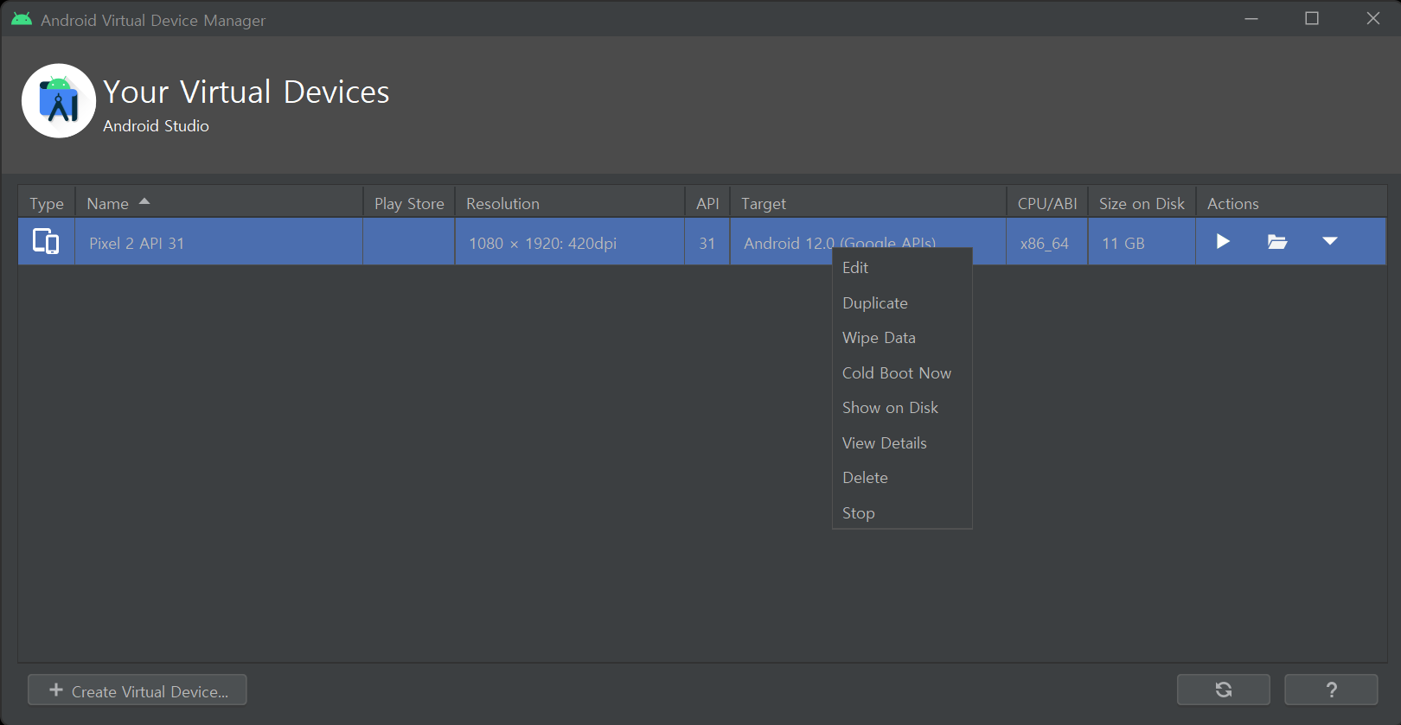
Task: Choose Show on Disk entry
Action: click(x=902, y=408)
